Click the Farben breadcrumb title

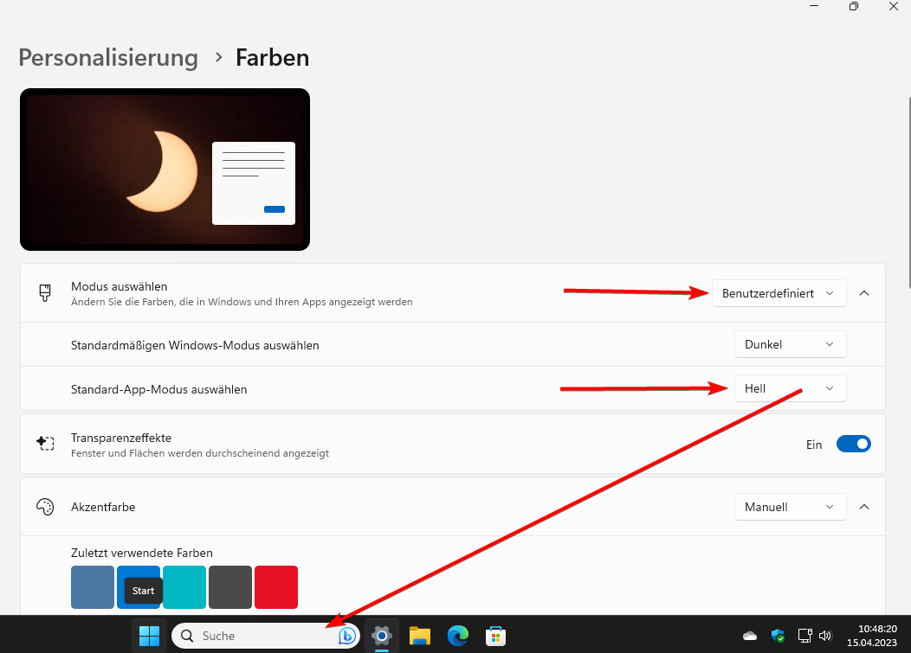pyautogui.click(x=272, y=57)
